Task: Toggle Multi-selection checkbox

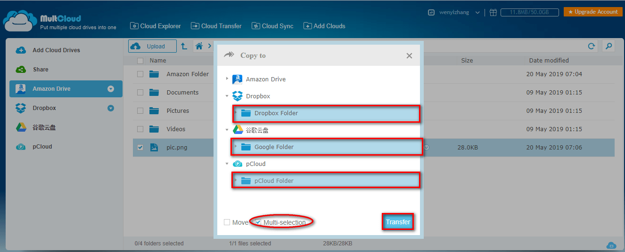Action: coord(258,222)
